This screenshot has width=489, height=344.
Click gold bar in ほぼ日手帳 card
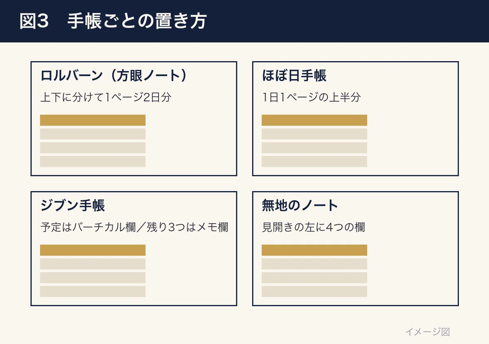[x=314, y=120]
